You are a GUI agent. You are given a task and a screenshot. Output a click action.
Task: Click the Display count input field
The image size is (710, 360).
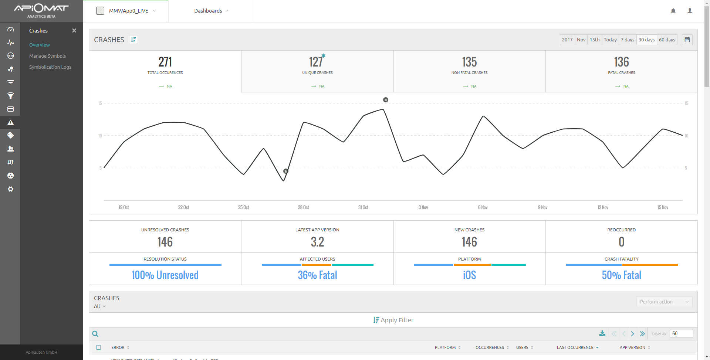681,333
